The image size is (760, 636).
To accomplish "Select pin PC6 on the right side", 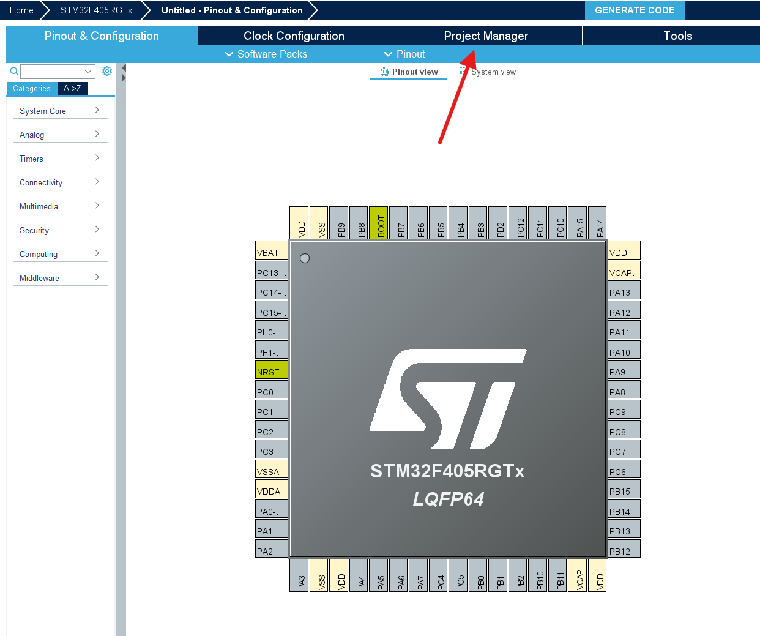I will [x=624, y=470].
